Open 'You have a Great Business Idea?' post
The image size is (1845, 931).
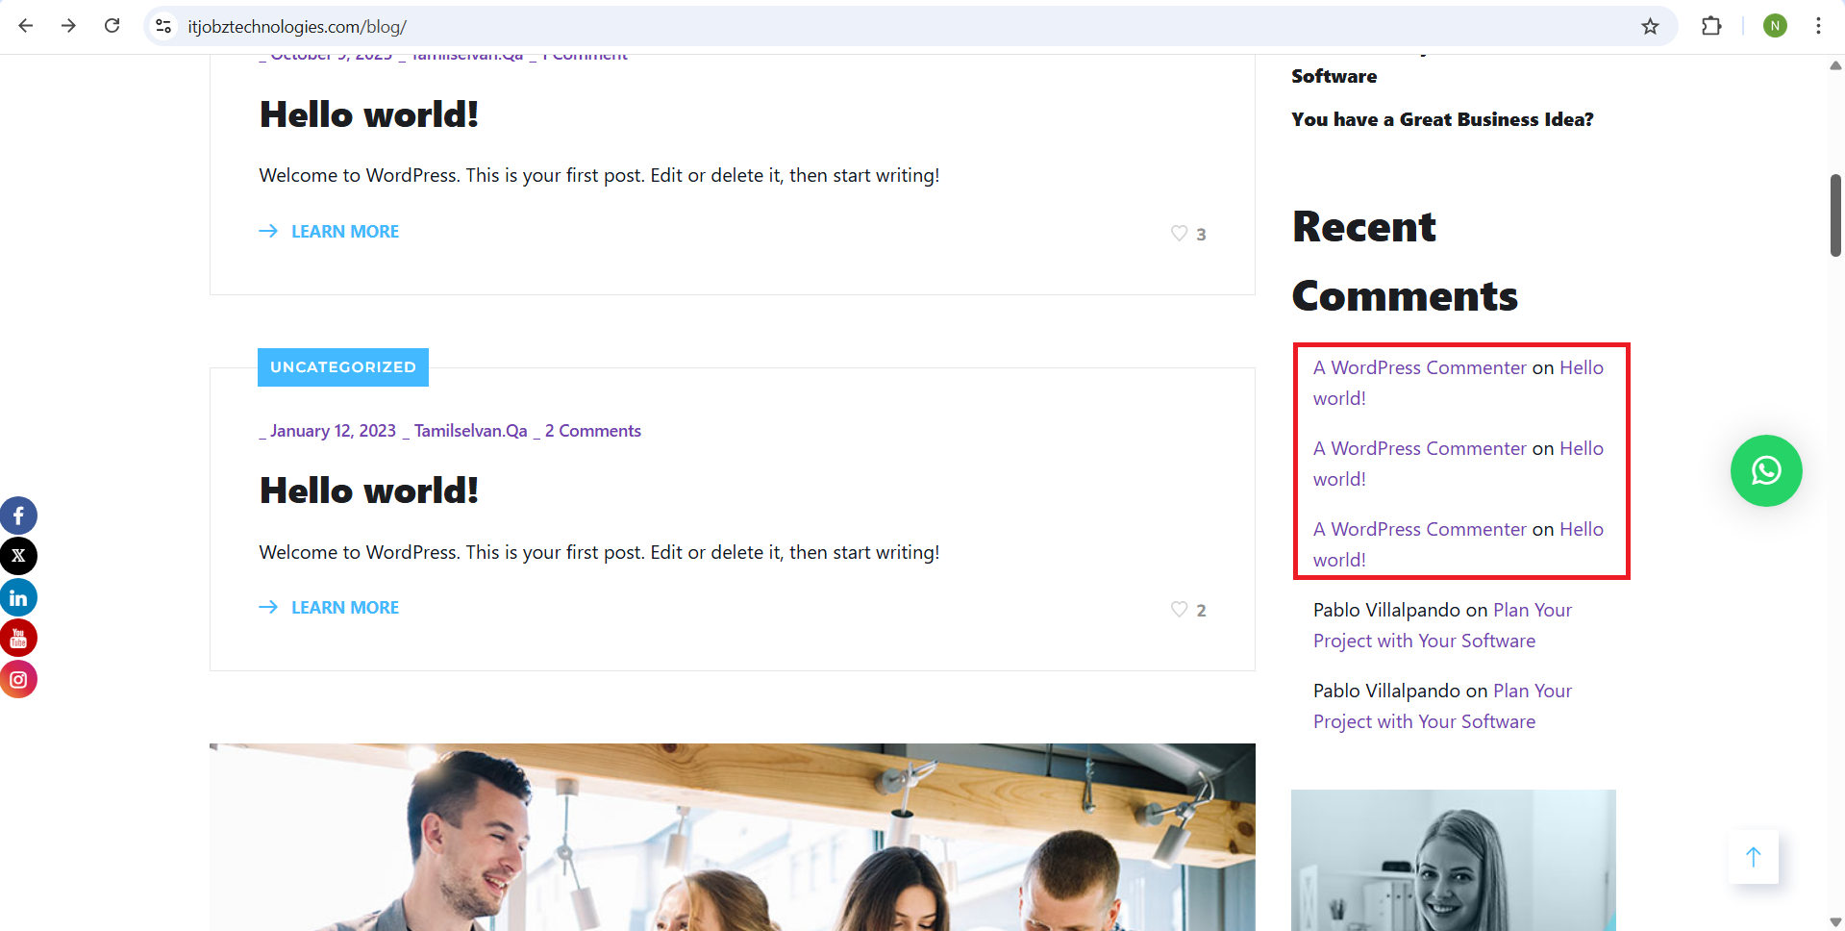point(1442,120)
